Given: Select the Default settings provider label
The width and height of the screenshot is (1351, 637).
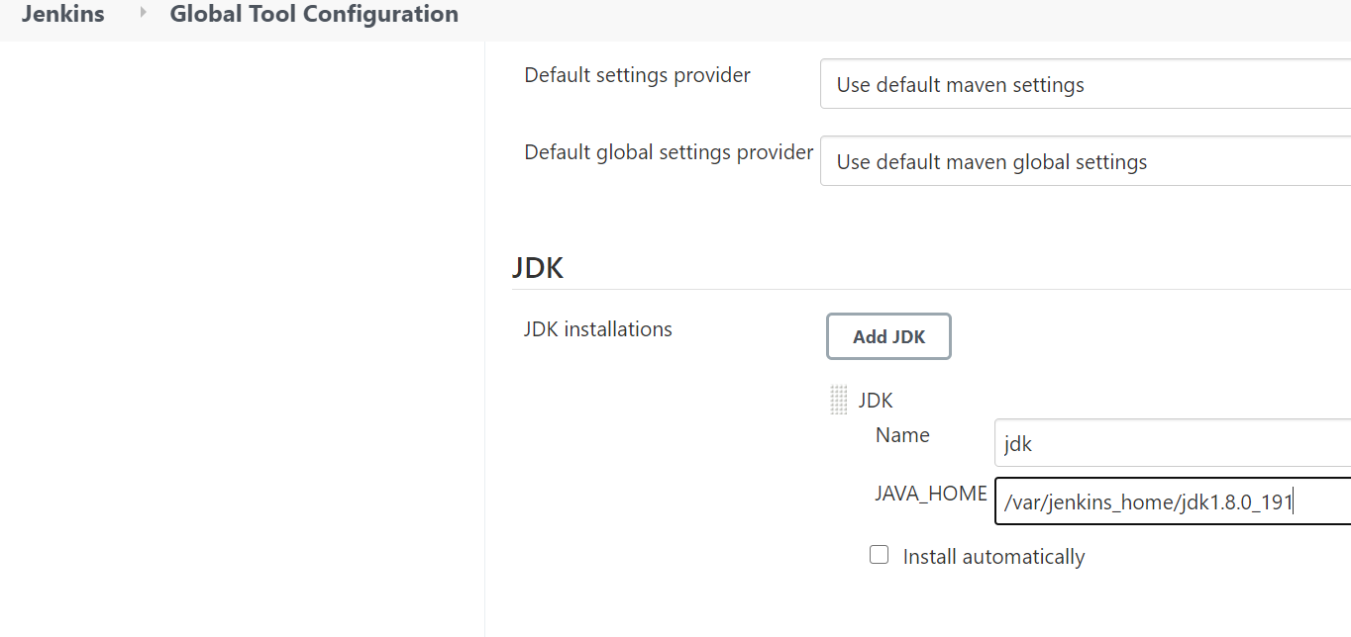Looking at the screenshot, I should 637,75.
